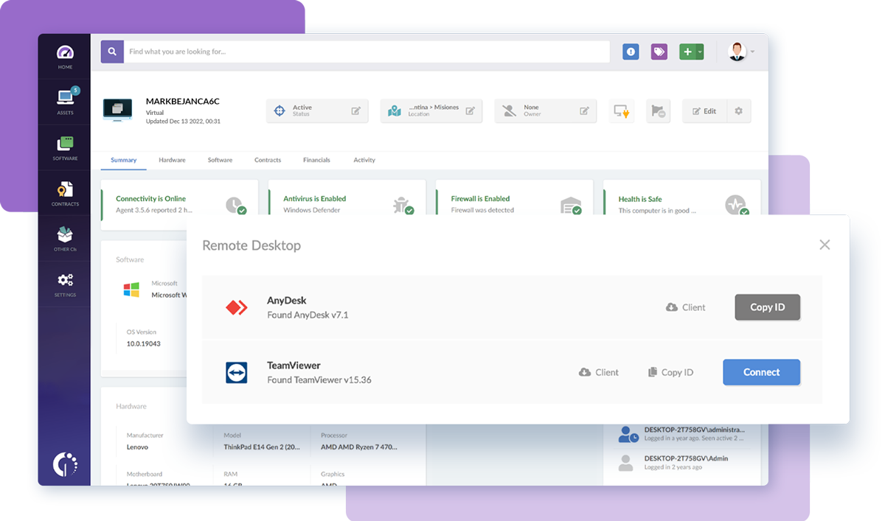Viewport: 885px width, 521px height.
Task: Switch to the Financials tab
Action: [316, 160]
